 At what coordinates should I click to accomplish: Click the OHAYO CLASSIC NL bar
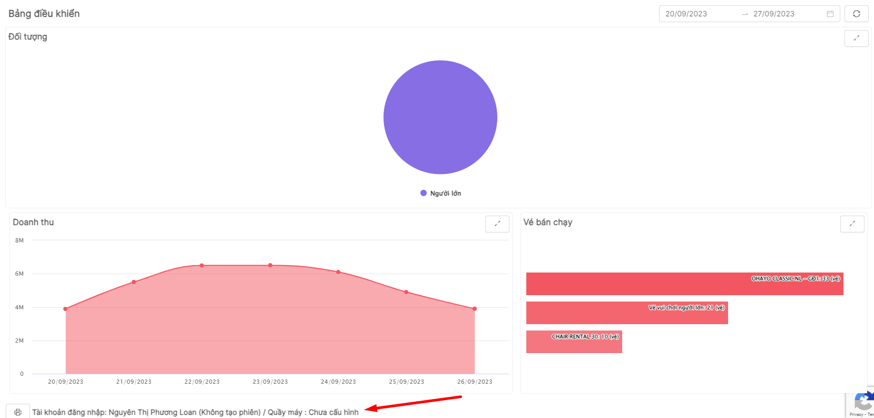(x=684, y=284)
